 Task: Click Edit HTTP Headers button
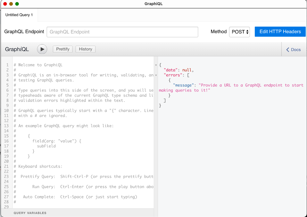[280, 32]
